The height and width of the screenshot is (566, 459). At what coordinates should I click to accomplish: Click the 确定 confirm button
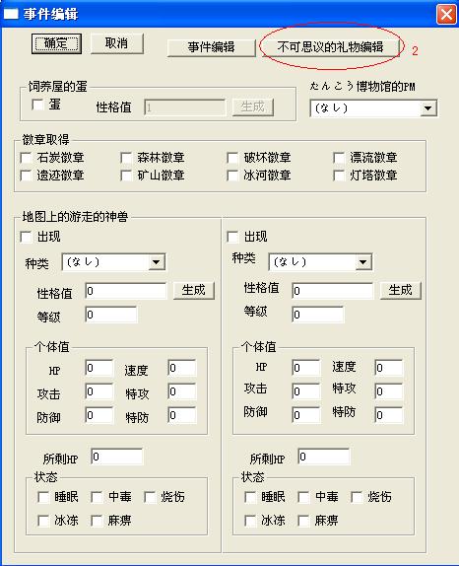click(56, 43)
